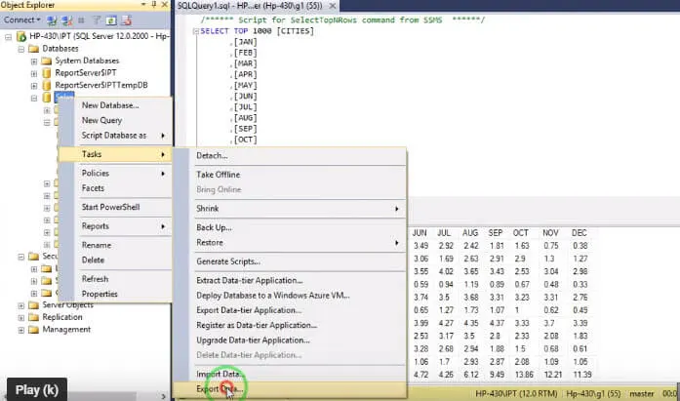Pin the Object Explorer panel
This screenshot has height=401, width=680.
pyautogui.click(x=154, y=4)
